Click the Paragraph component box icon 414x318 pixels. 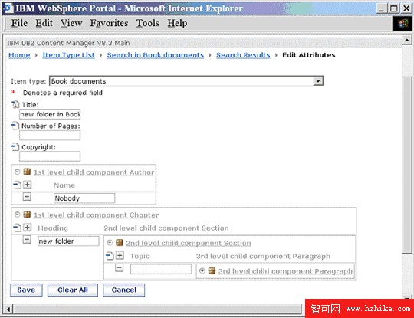point(212,270)
